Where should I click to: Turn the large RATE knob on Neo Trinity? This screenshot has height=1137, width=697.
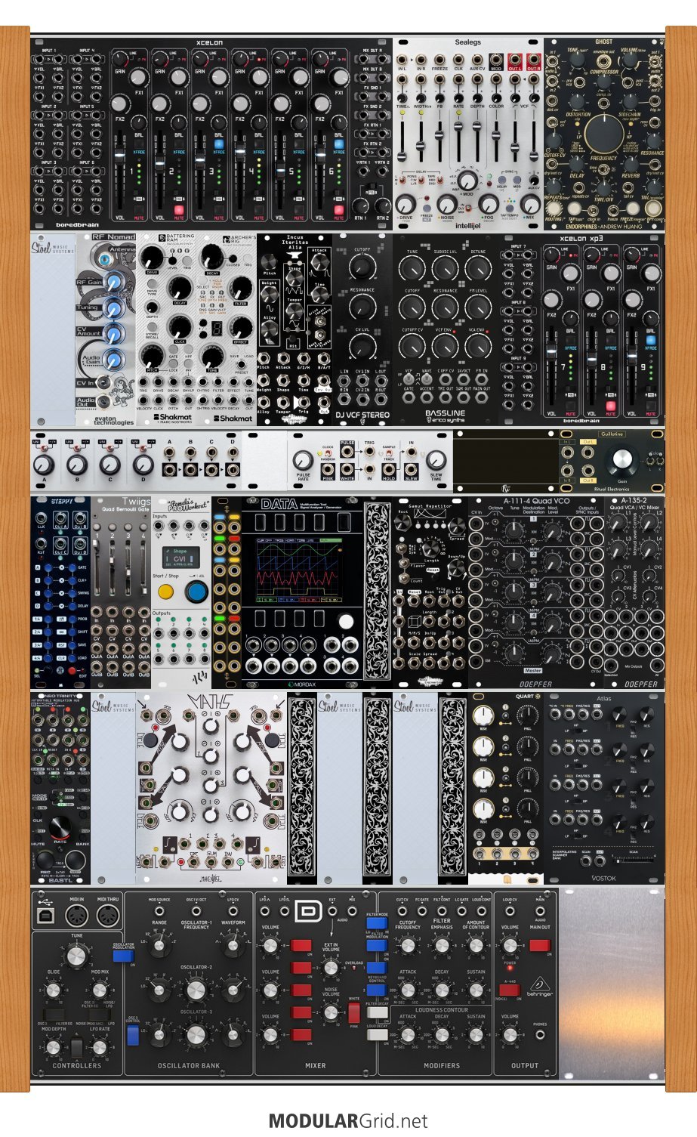tap(60, 827)
